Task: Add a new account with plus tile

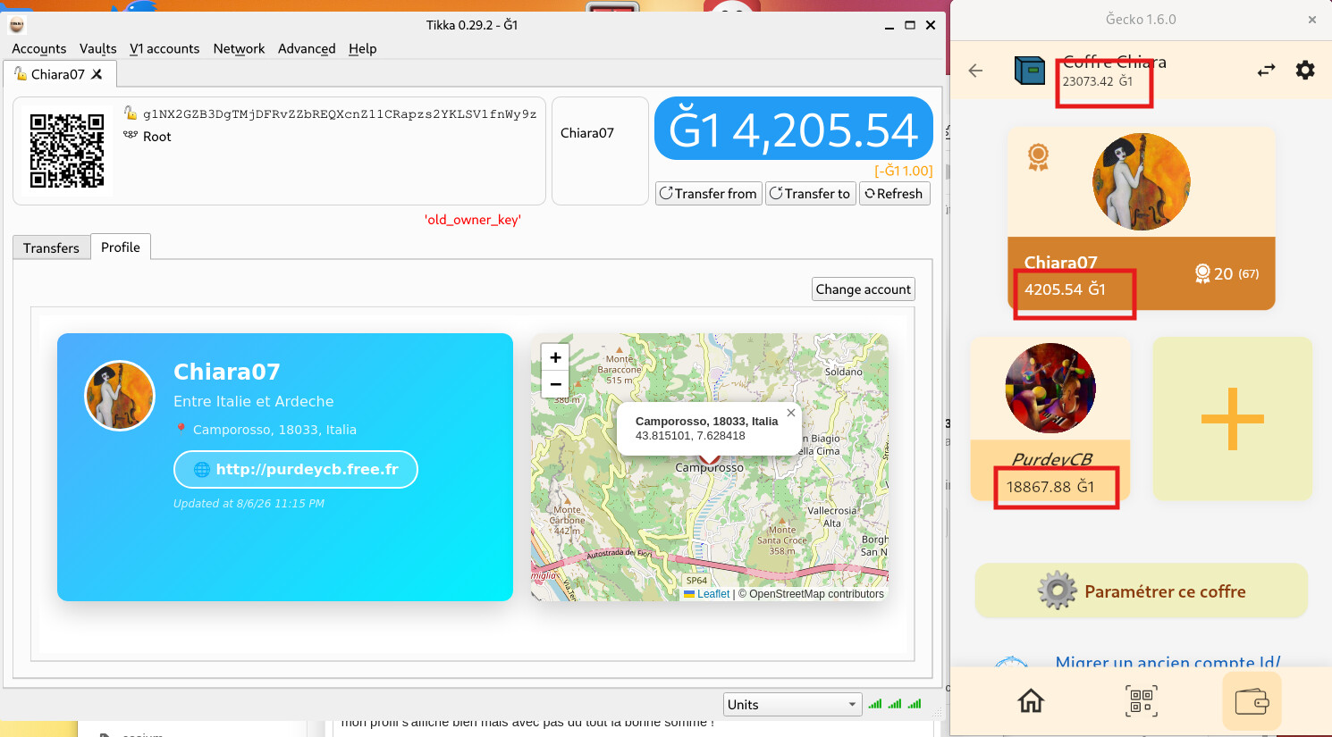Action: tap(1232, 418)
